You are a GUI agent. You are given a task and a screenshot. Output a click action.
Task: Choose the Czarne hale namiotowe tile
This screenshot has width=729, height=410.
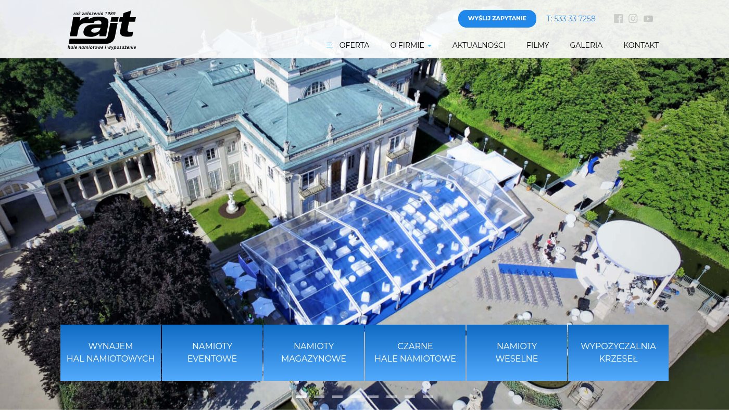tap(415, 353)
